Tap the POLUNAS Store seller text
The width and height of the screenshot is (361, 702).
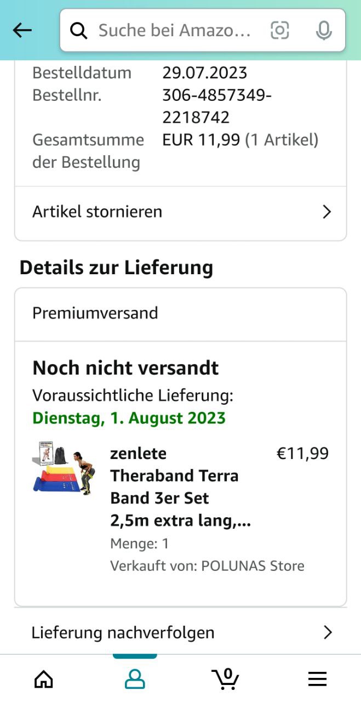point(253,566)
